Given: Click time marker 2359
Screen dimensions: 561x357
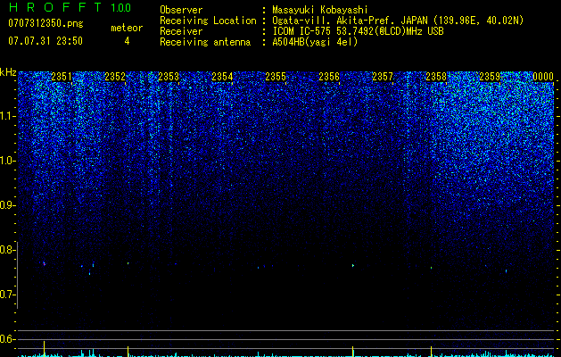Looking at the screenshot, I should 490,77.
